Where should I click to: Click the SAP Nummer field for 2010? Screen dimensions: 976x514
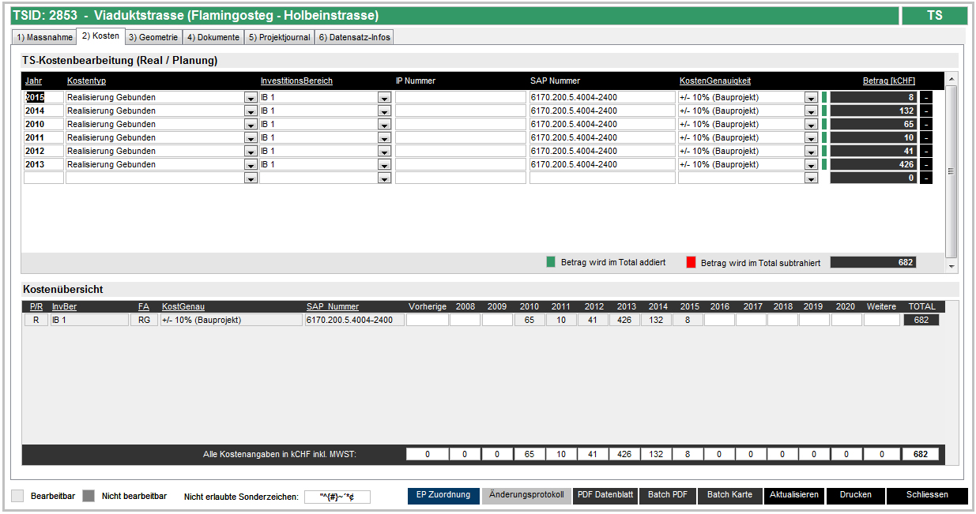click(x=601, y=124)
